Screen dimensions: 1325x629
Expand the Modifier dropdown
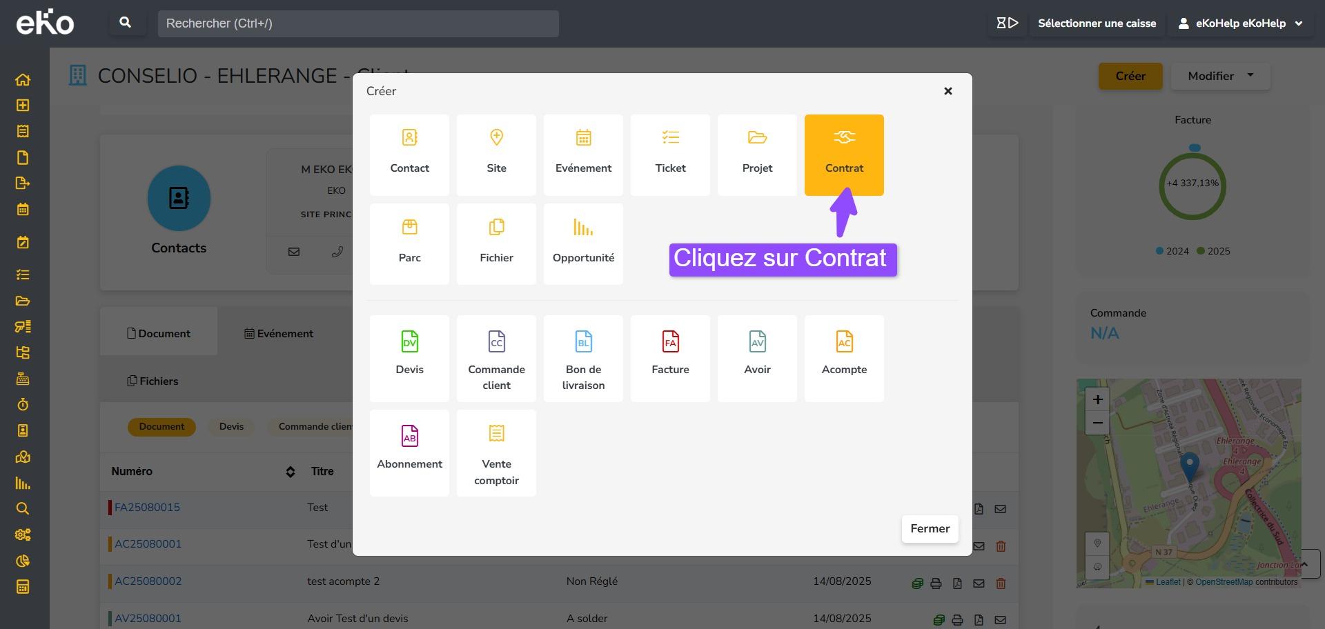coord(1219,76)
